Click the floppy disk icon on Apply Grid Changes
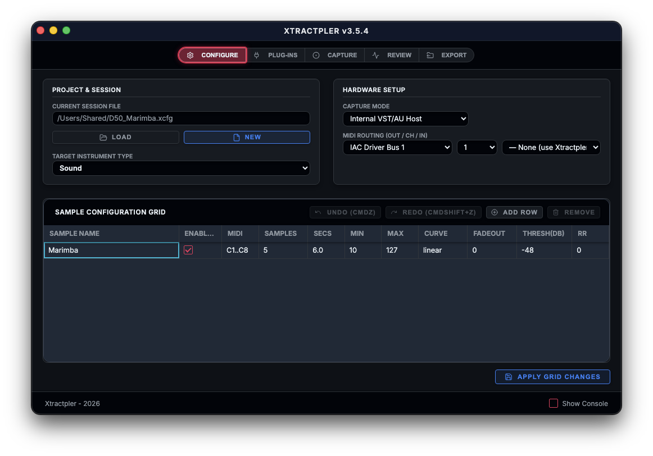 point(509,377)
